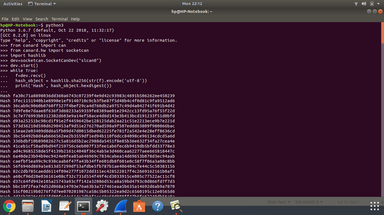Image resolution: width=384 pixels, height=215 pixels.
Task: Click the Activities button
Action: coord(13,4)
